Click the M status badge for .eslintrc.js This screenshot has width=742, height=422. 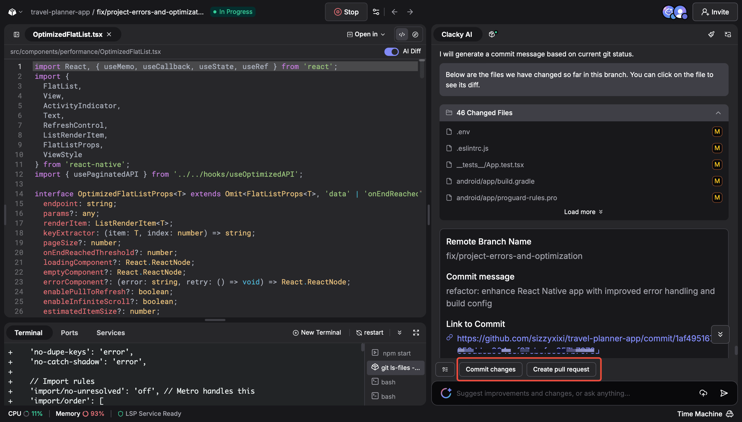pyautogui.click(x=717, y=148)
